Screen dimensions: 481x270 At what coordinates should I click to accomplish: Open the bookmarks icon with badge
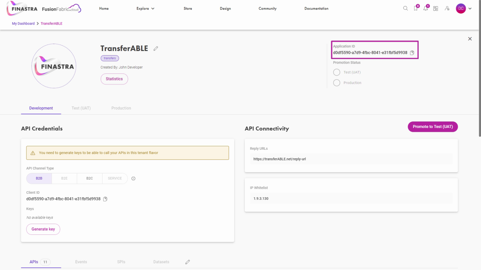[416, 8]
